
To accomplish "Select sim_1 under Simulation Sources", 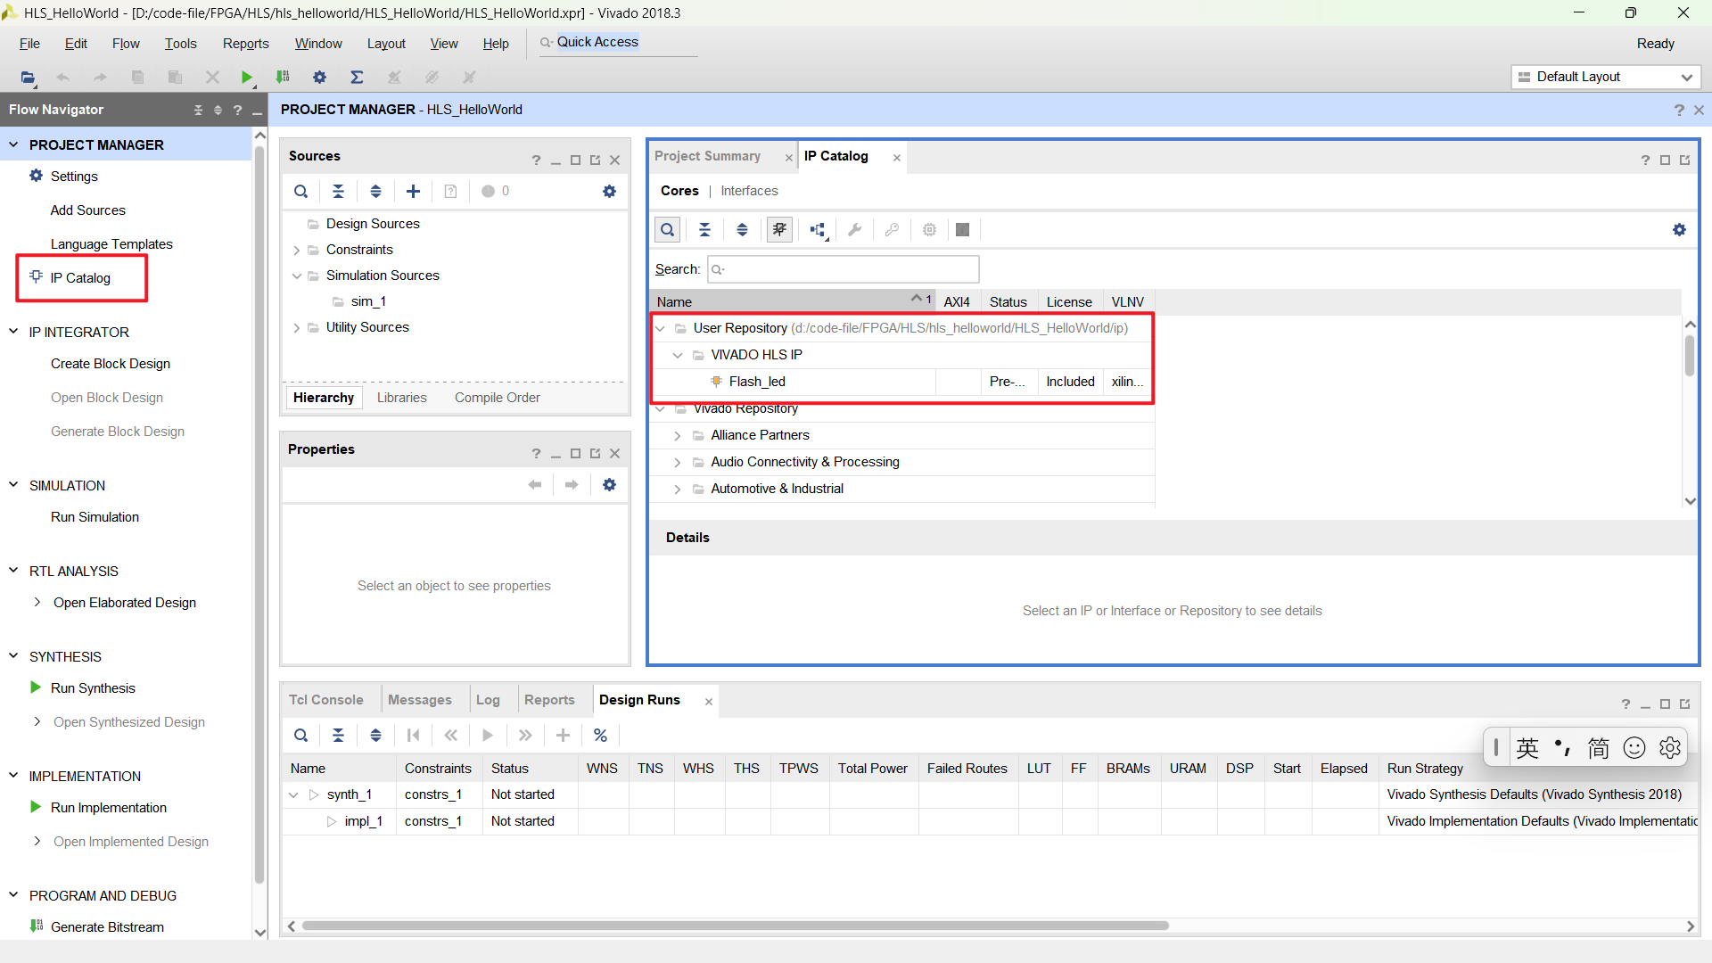I will click(x=367, y=301).
